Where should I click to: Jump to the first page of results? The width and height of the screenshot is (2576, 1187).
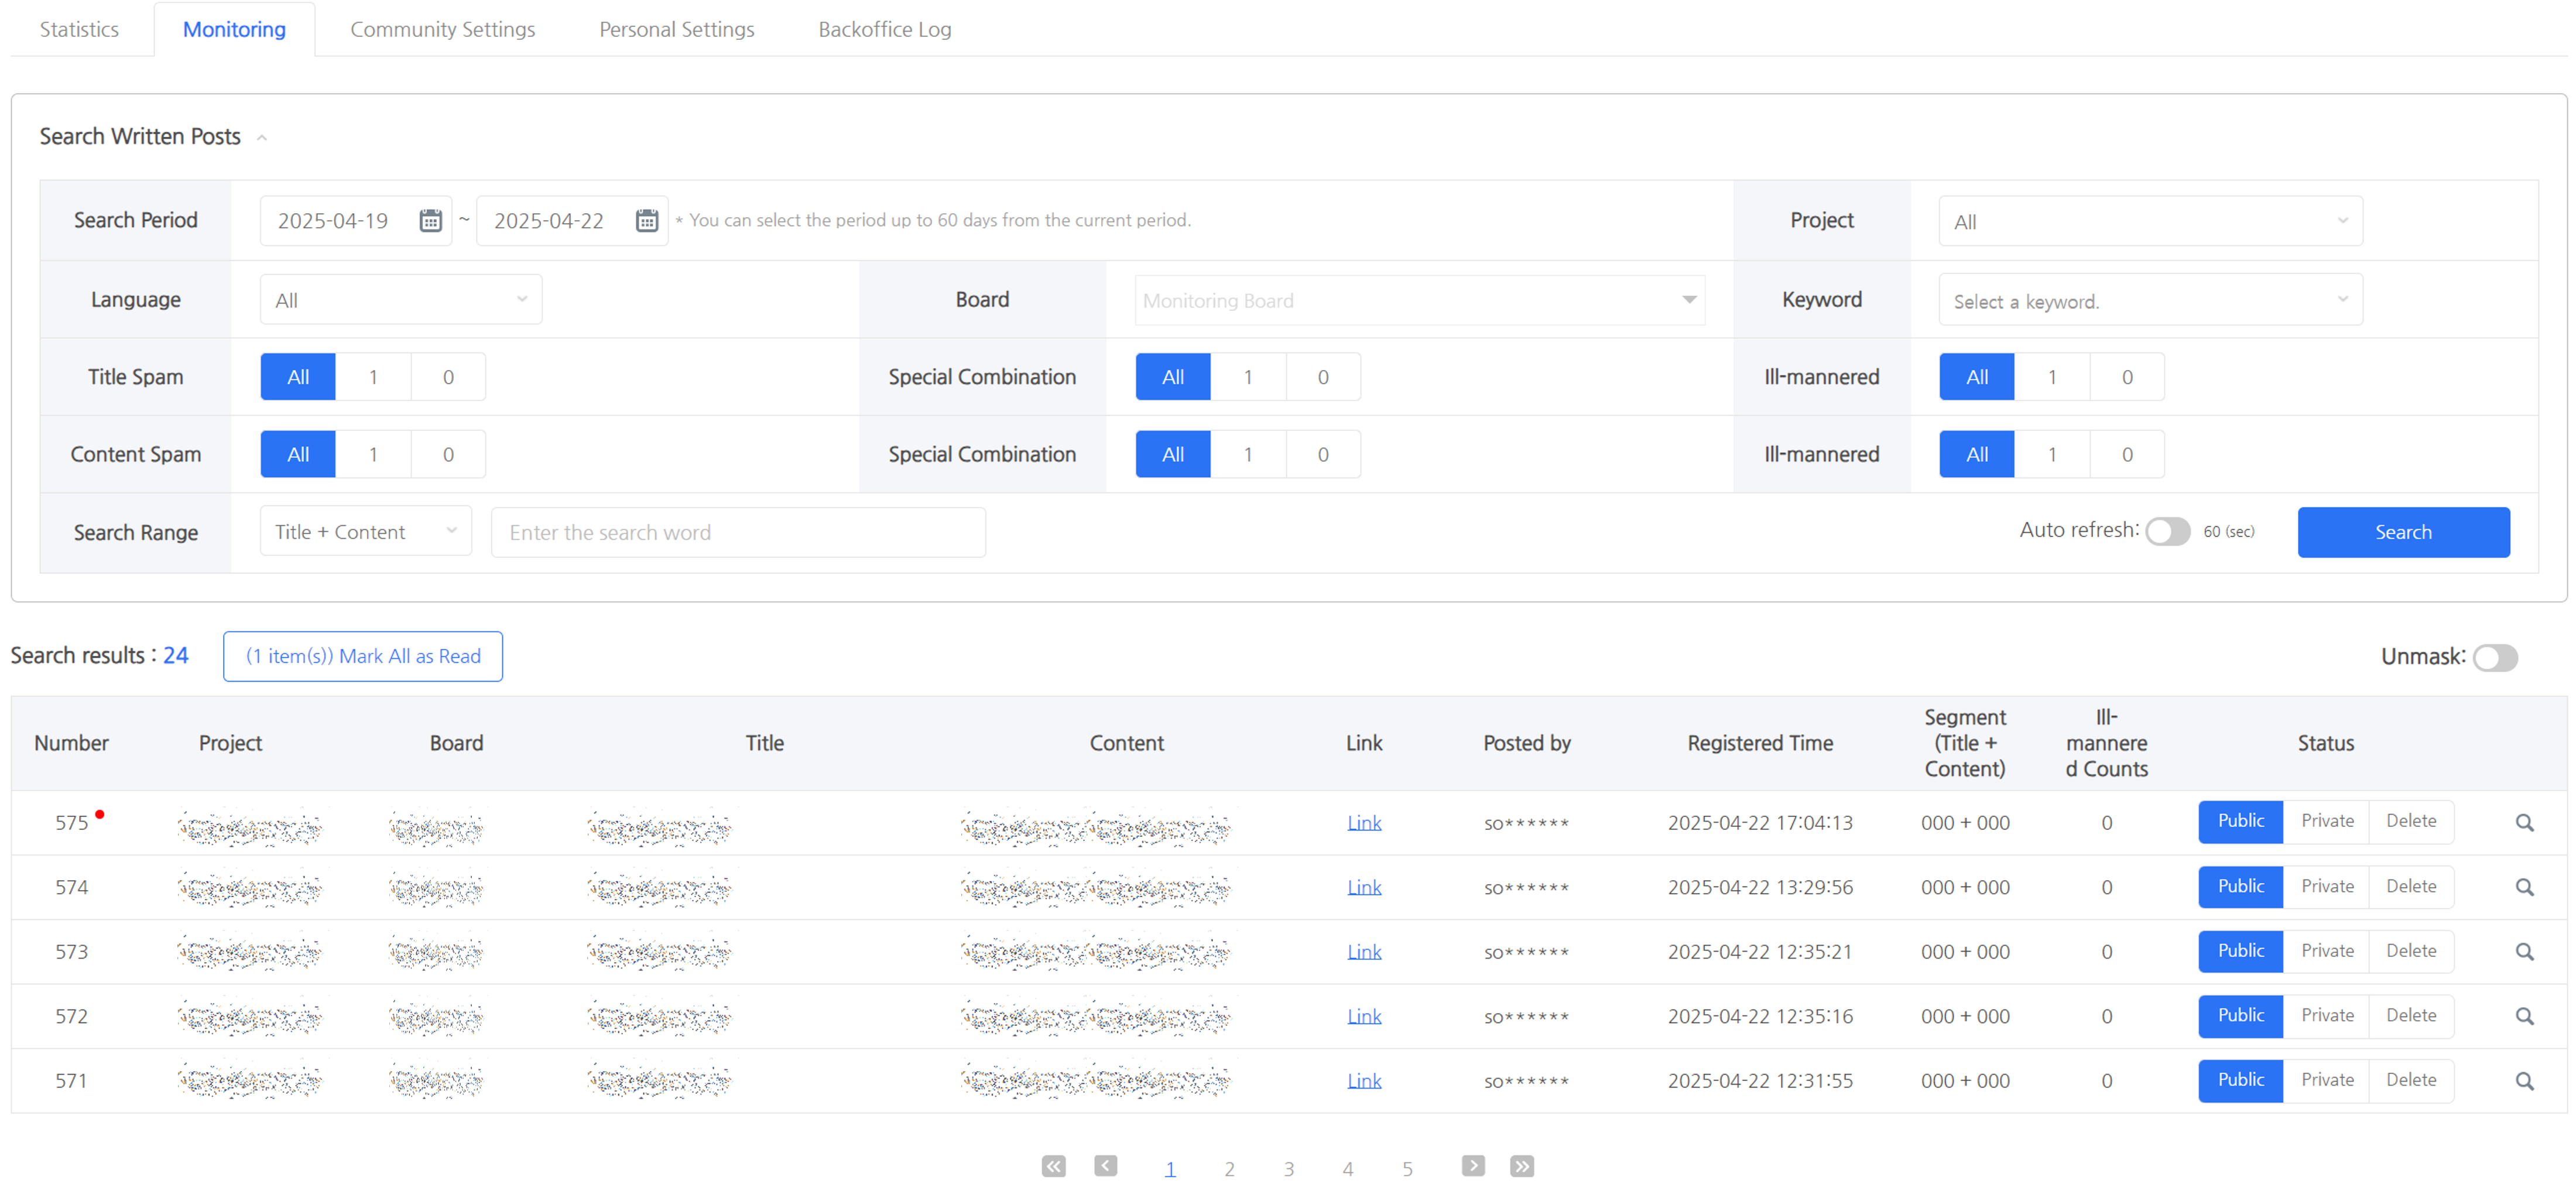pos(1053,1166)
